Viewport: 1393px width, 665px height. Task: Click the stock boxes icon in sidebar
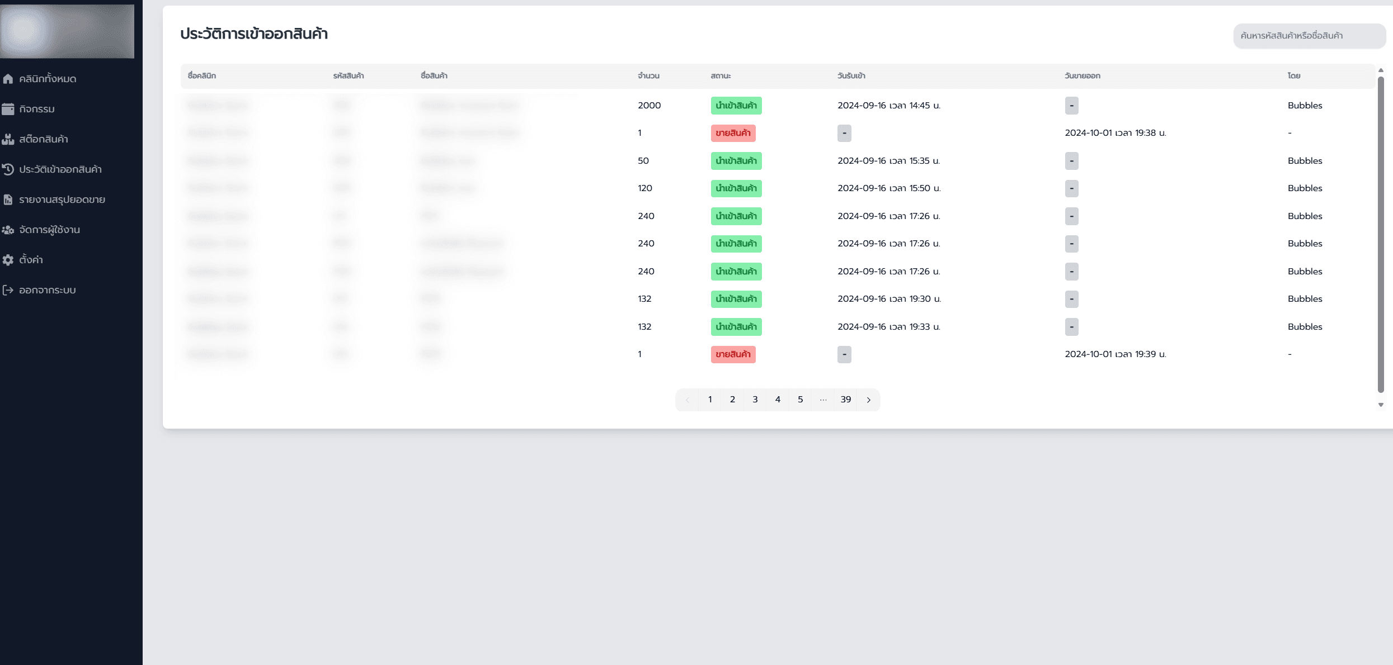coord(8,139)
